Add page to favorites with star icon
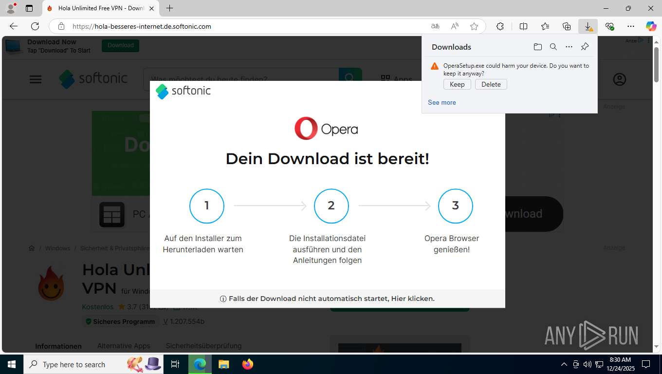This screenshot has height=374, width=662. (x=474, y=26)
